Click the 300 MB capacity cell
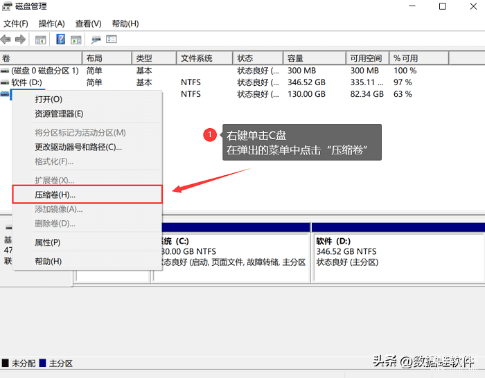The image size is (485, 378). (301, 71)
